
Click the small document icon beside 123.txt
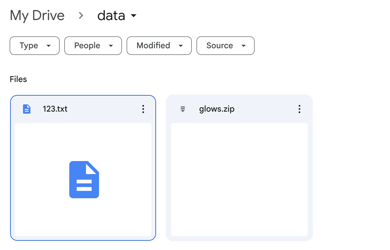pos(27,109)
